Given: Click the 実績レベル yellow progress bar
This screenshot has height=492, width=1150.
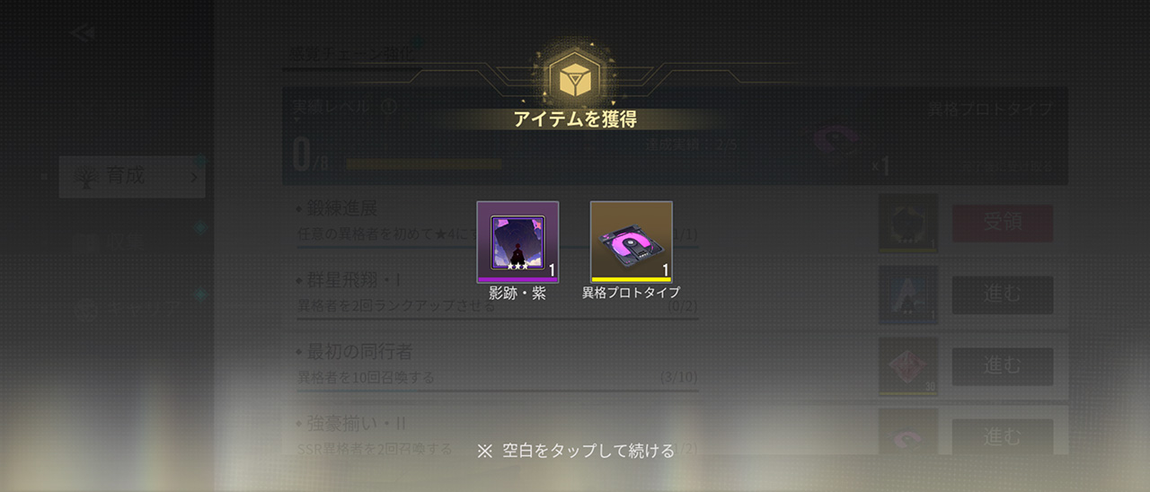Looking at the screenshot, I should click(424, 164).
